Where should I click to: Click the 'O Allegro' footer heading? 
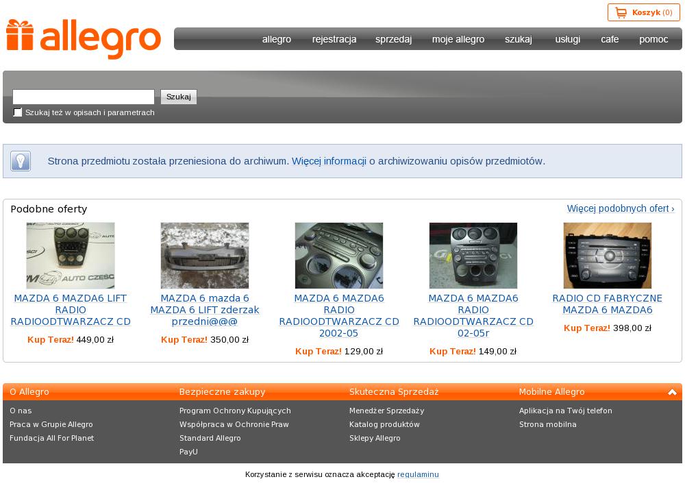(29, 392)
